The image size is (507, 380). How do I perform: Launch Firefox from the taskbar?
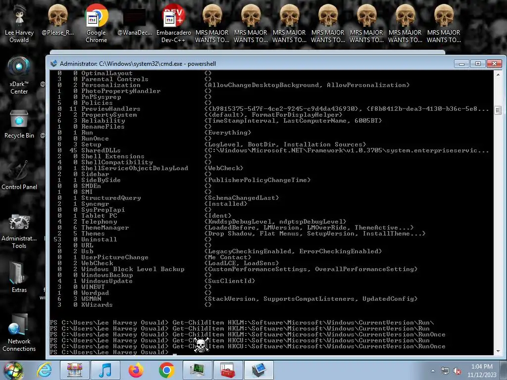136,370
